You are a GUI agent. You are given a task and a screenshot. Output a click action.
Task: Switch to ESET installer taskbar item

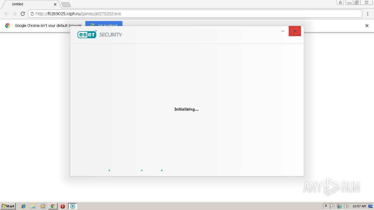tap(73, 206)
